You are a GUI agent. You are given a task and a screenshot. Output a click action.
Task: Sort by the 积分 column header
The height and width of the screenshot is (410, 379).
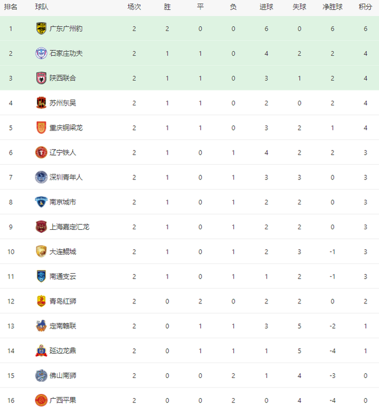[365, 7]
